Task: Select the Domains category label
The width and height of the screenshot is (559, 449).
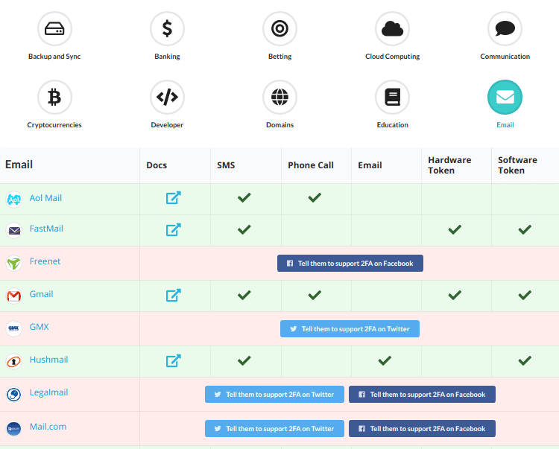Action: (x=279, y=124)
